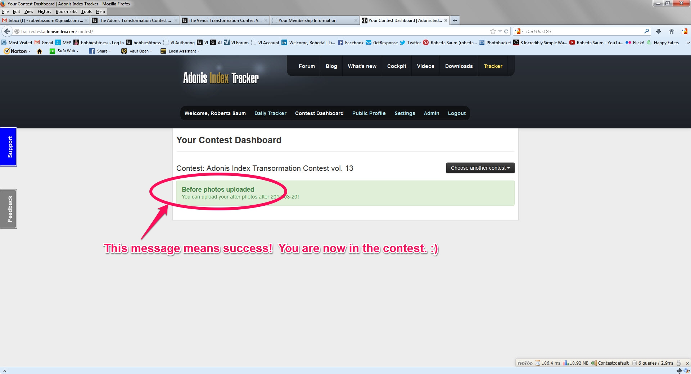Click the DuckDuckGo search field
691x374 pixels.
coord(583,31)
